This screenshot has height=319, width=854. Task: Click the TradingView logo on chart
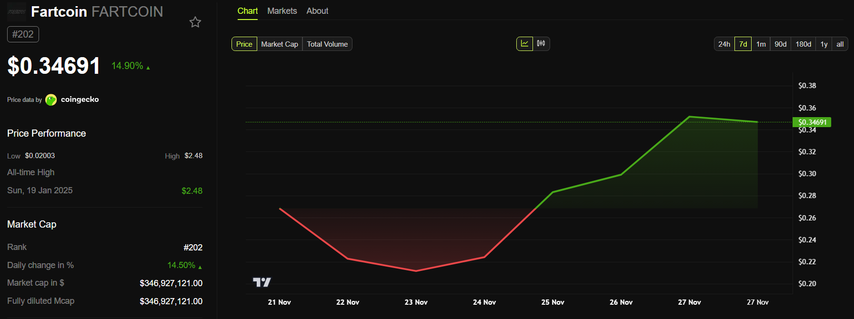(x=261, y=282)
